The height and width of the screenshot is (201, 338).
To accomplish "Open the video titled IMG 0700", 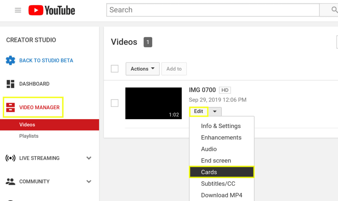I will coord(203,90).
